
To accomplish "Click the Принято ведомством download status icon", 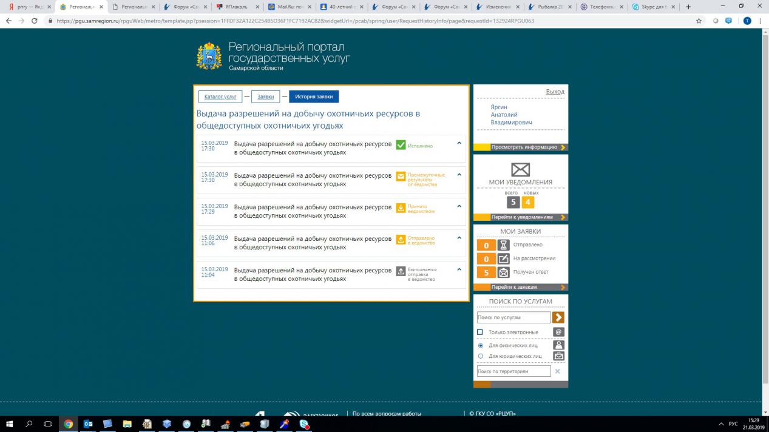I will coord(401,208).
